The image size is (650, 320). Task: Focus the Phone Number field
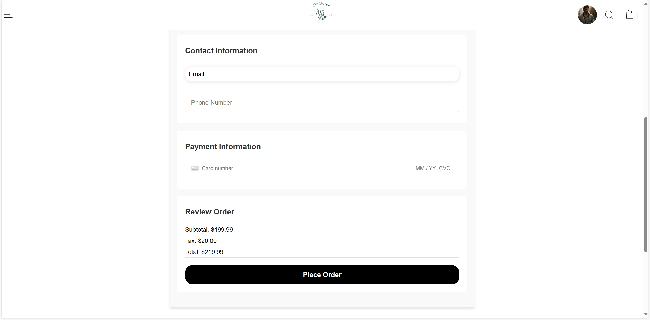(x=322, y=102)
